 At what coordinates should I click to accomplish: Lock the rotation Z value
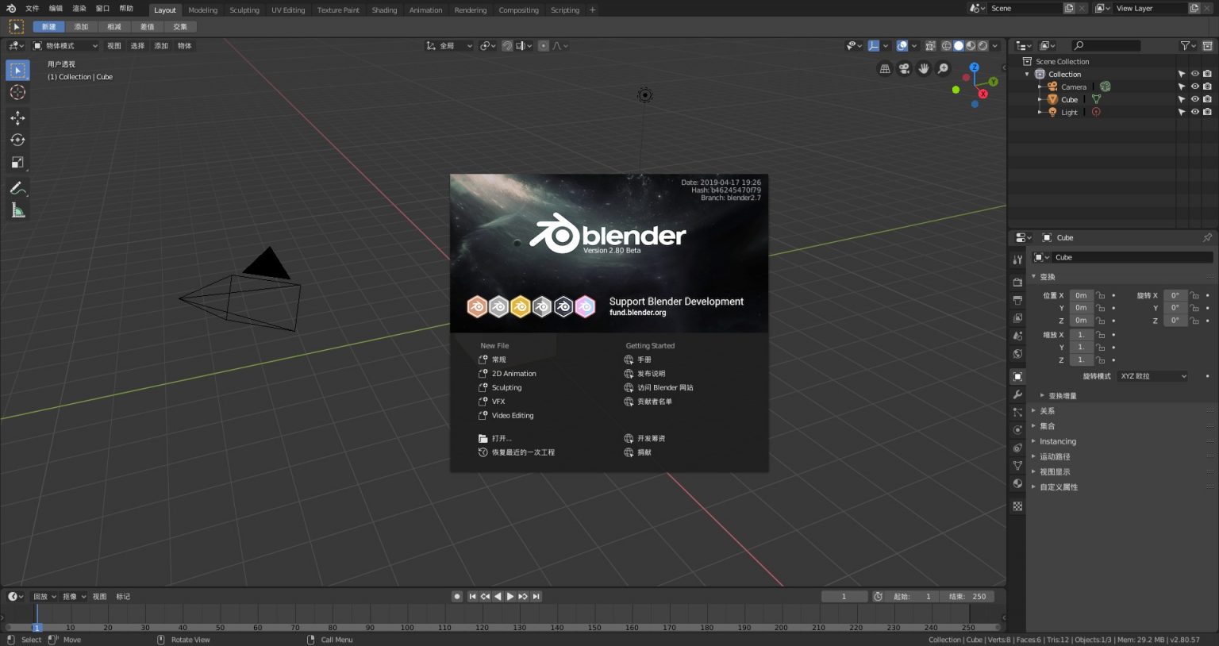[x=1194, y=321]
